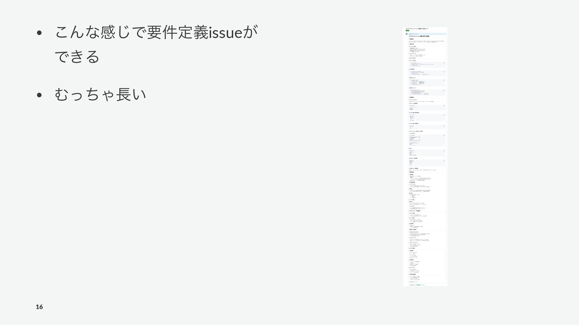This screenshot has width=579, height=325.
Task: Open options menu of last 8.3 checklist item
Action: click(445, 272)
